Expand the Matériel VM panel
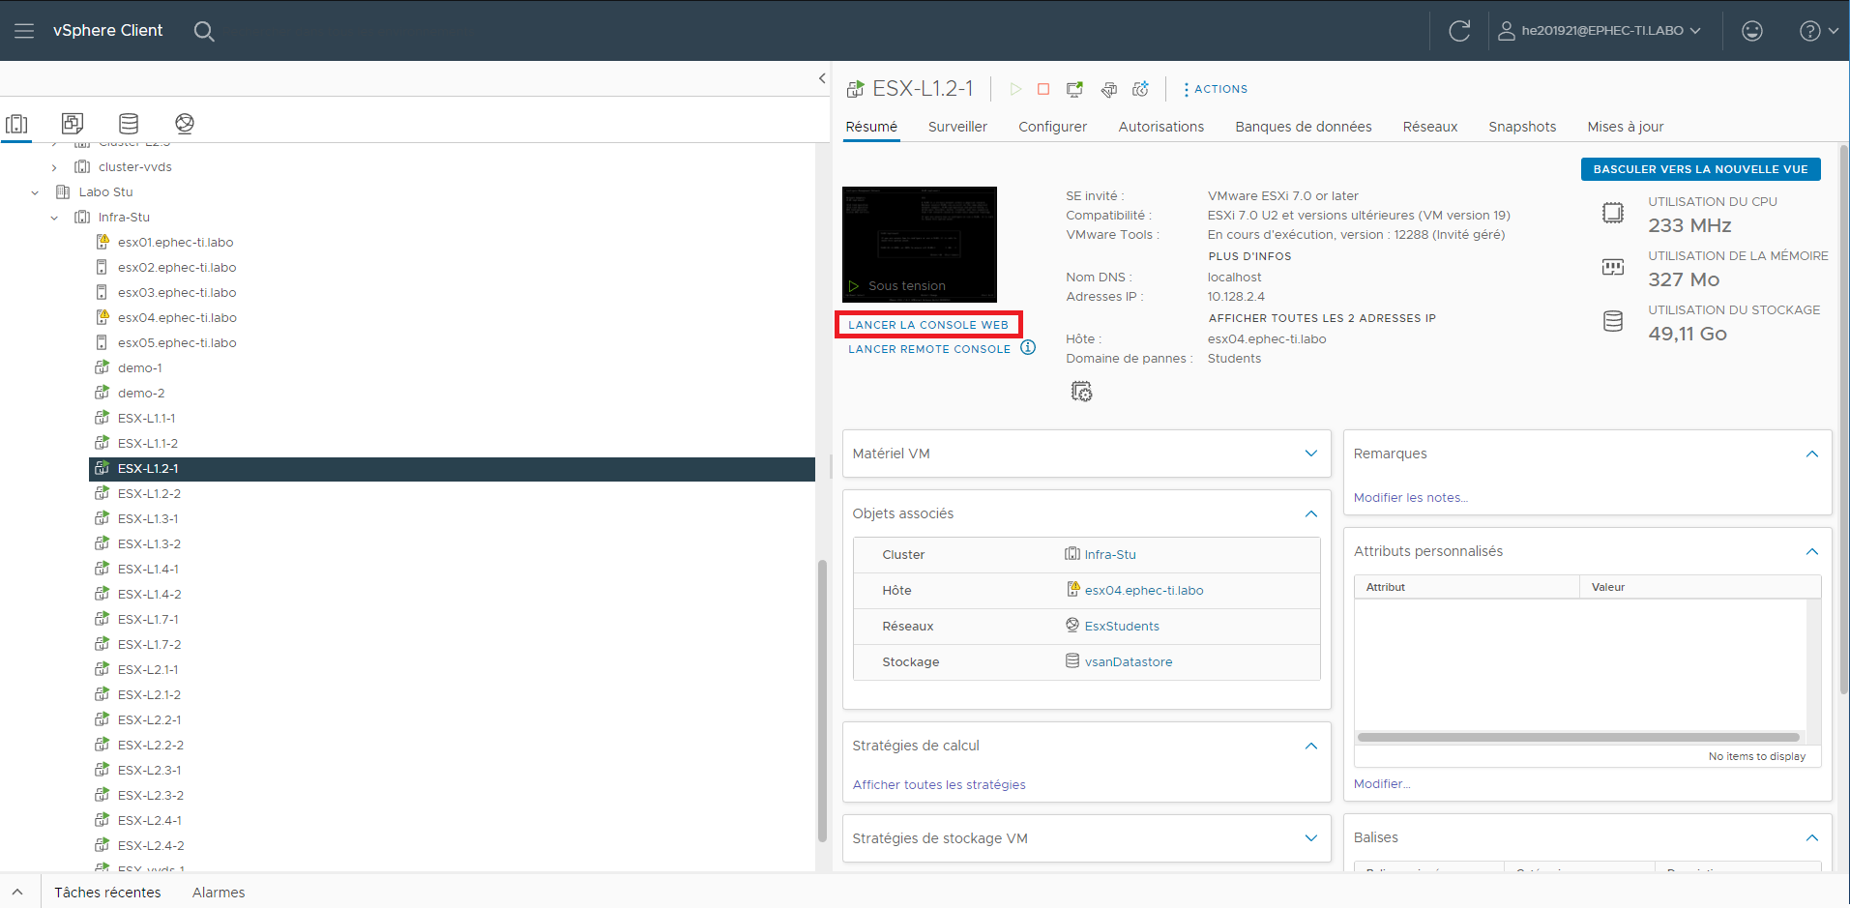 click(1310, 454)
